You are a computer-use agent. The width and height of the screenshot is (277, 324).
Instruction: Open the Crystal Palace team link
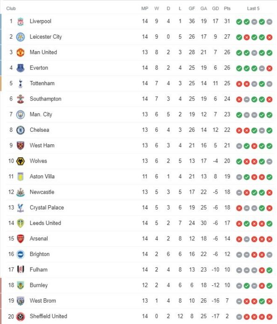coord(47,208)
